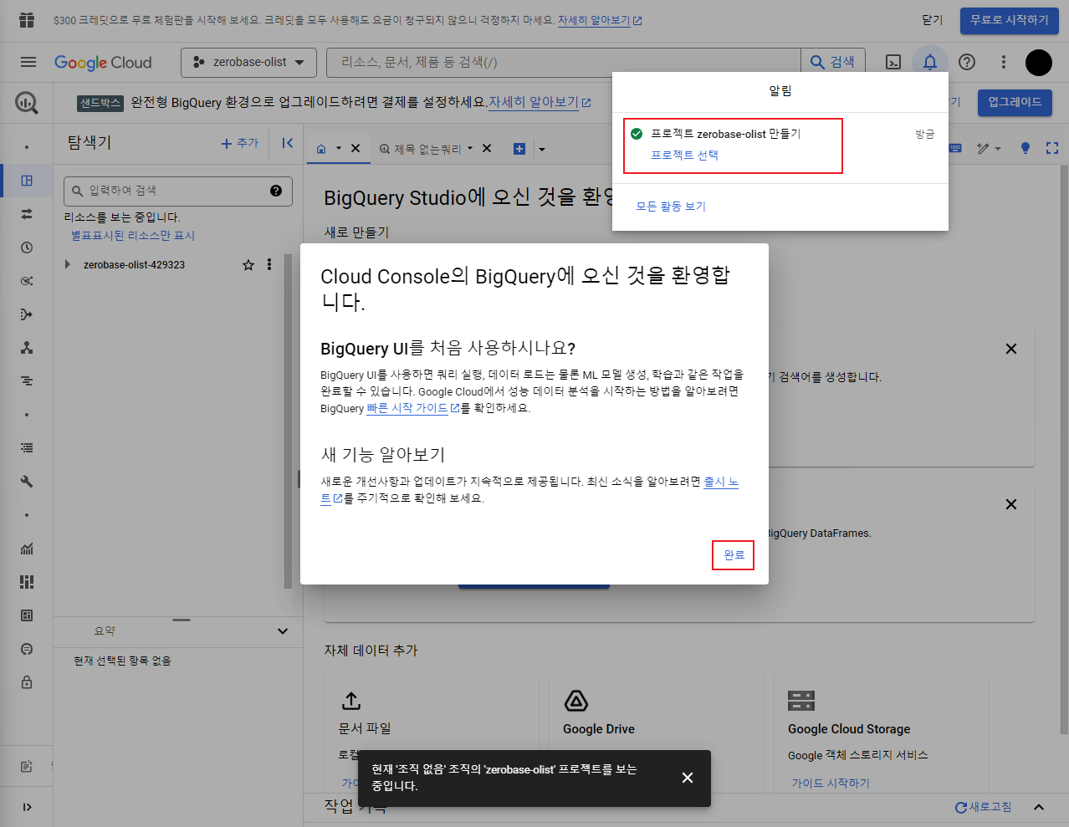The image size is (1069, 827).
Task: Toggle full screen mode icon
Action: coord(1052,148)
